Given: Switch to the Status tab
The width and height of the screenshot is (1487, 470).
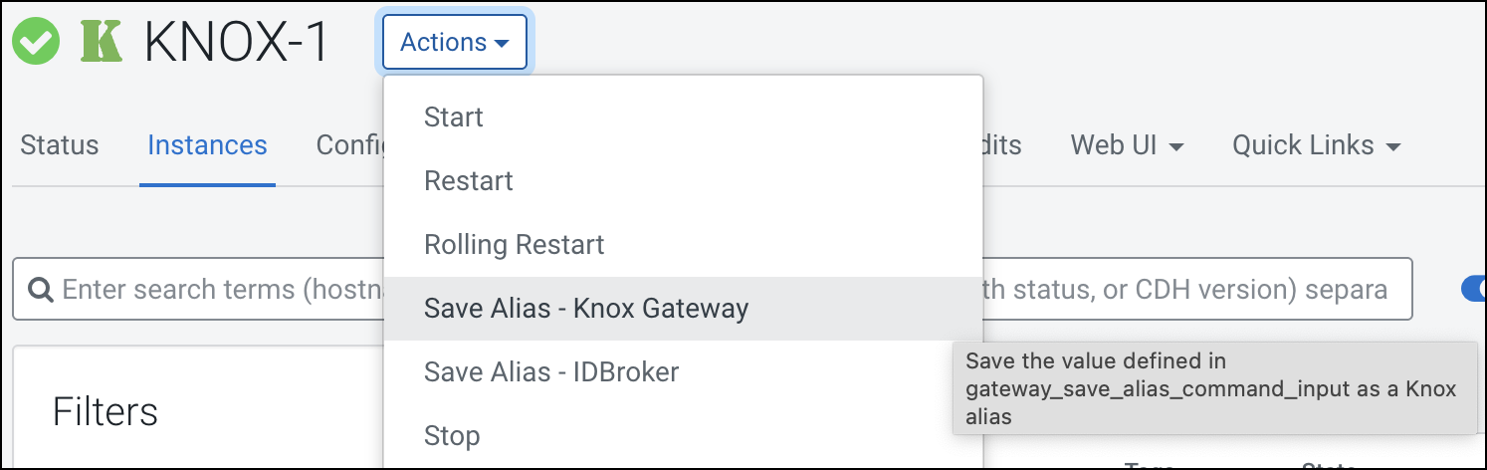Looking at the screenshot, I should [60, 145].
